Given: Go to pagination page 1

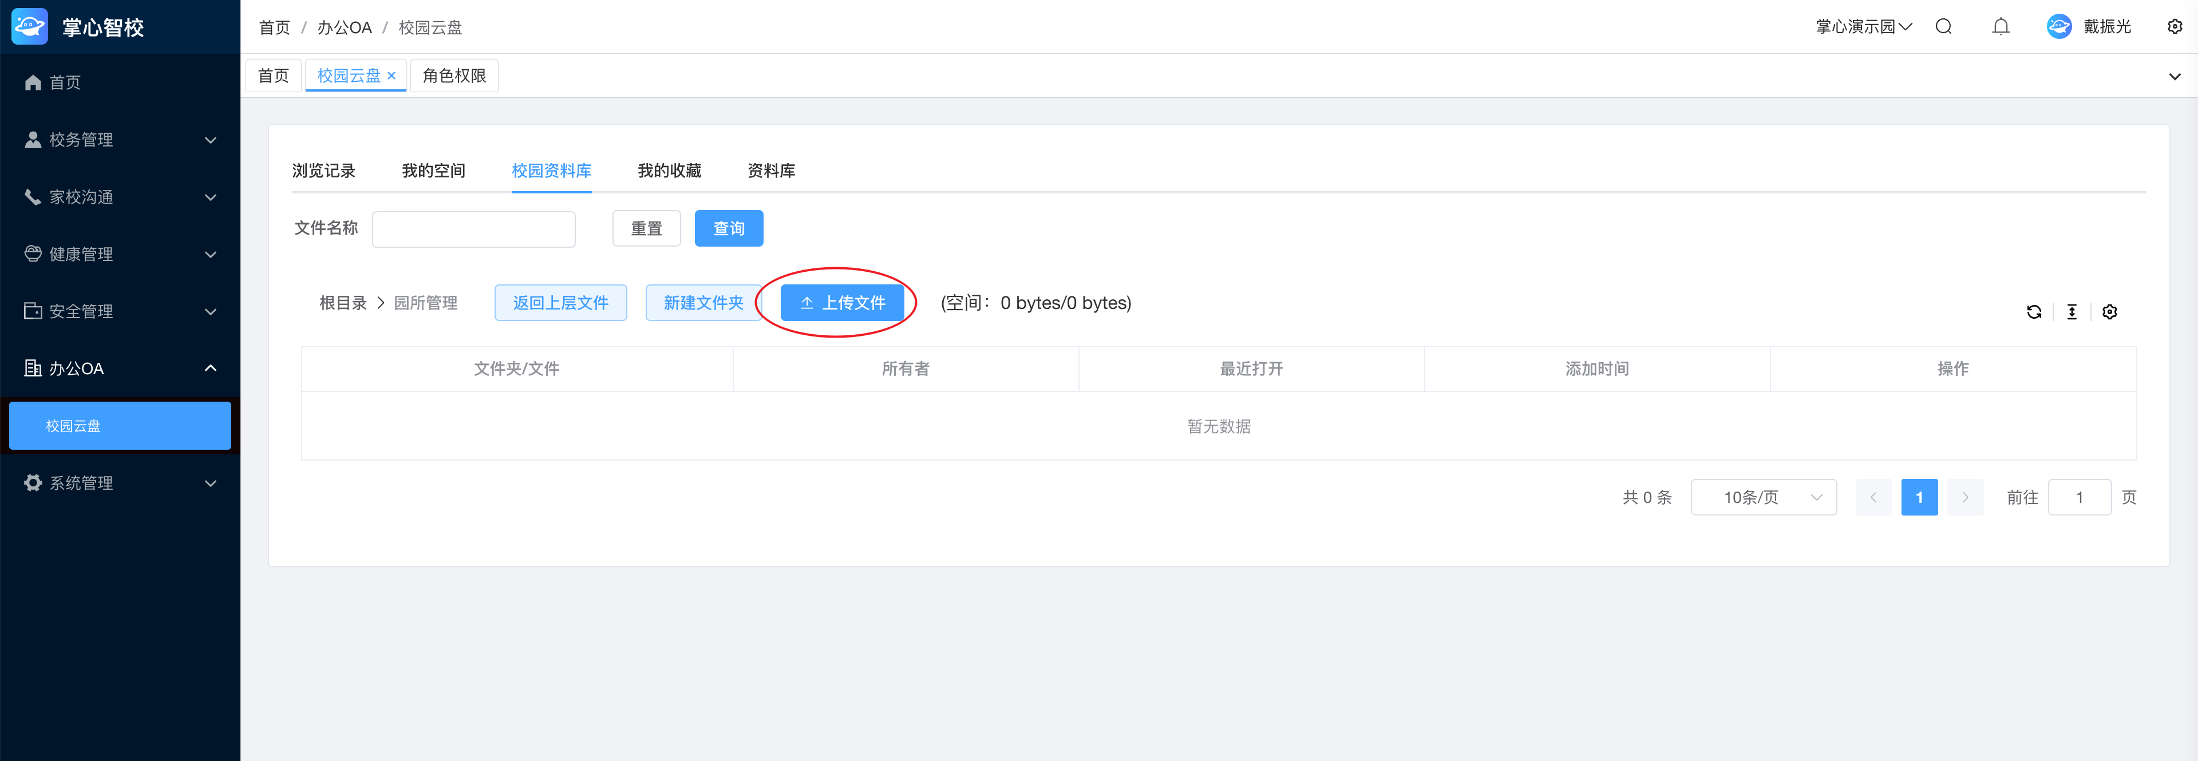Looking at the screenshot, I should (x=1919, y=497).
